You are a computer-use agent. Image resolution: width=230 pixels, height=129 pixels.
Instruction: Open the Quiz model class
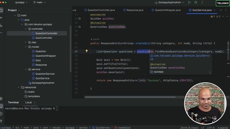pos(38,60)
